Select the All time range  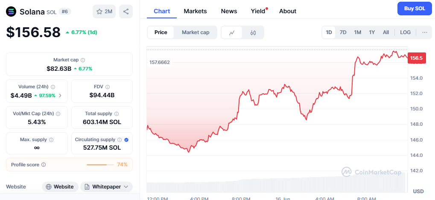click(386, 32)
